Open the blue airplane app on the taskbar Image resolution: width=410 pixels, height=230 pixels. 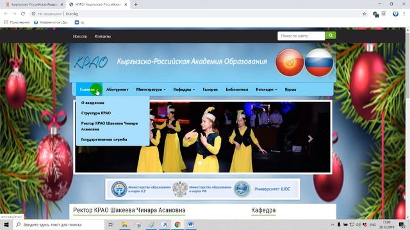click(x=165, y=224)
